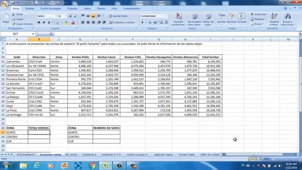Expand Portapapeles dialog launcher
This screenshot has width=302, height=170.
[33, 28]
